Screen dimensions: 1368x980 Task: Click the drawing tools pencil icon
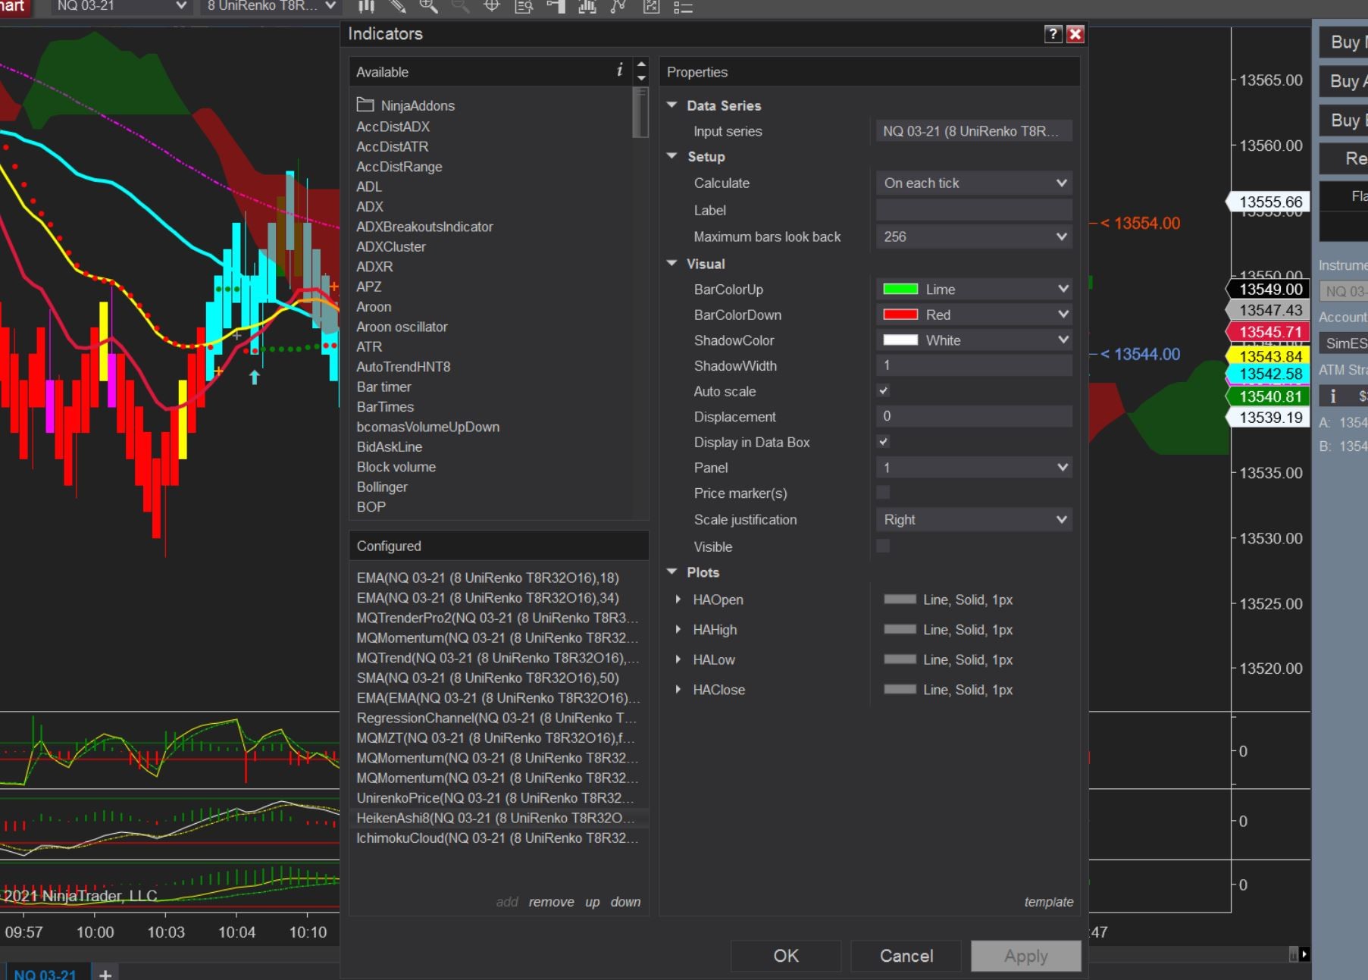click(x=397, y=7)
